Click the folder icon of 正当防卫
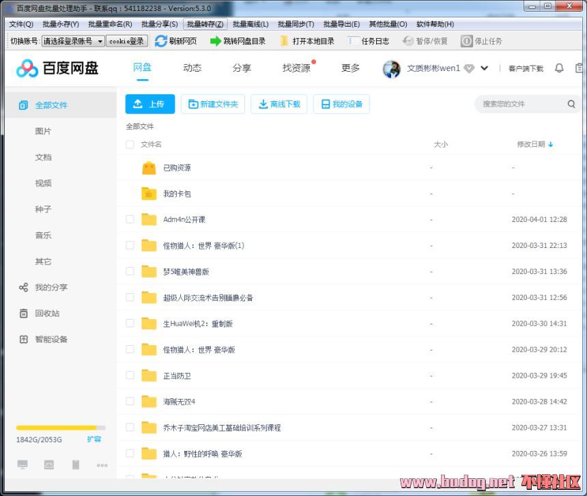Image resolution: width=587 pixels, height=496 pixels. point(149,375)
